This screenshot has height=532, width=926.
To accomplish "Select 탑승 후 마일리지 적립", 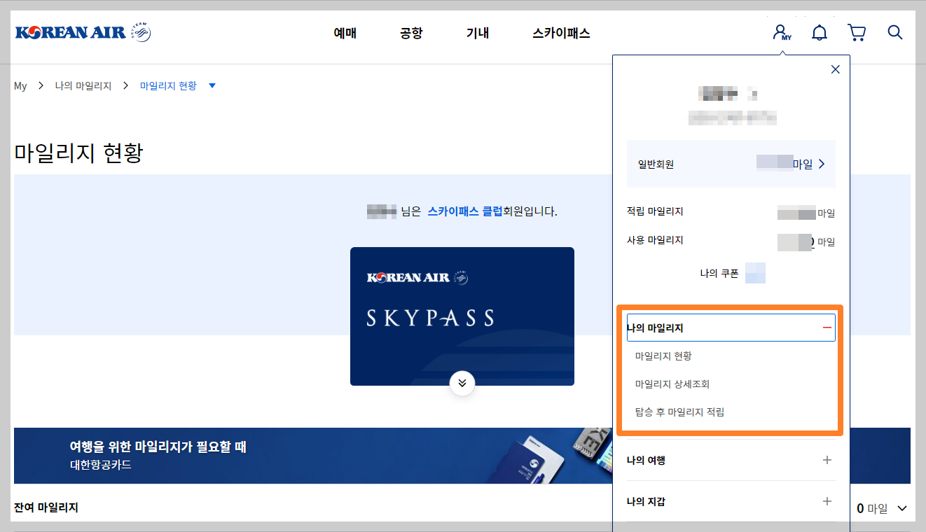I will [x=679, y=412].
